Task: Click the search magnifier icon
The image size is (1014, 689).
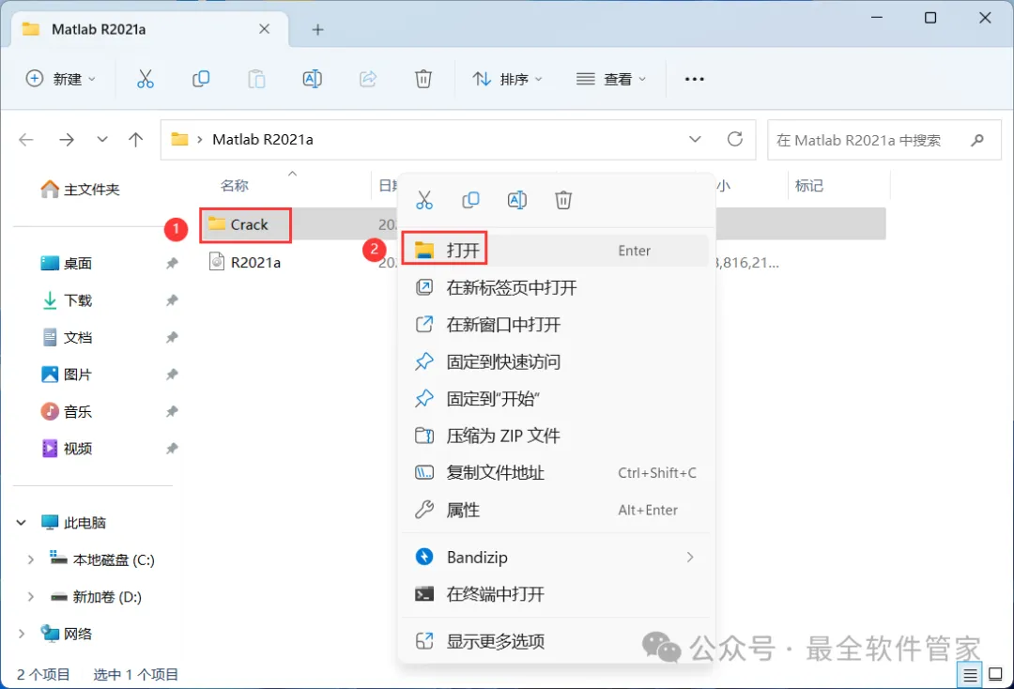Action: click(977, 140)
